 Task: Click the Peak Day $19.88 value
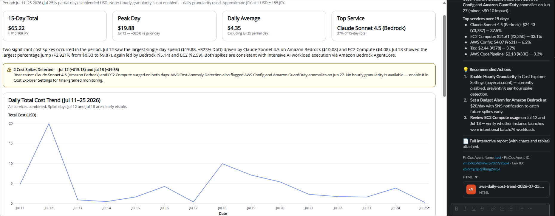126,28
